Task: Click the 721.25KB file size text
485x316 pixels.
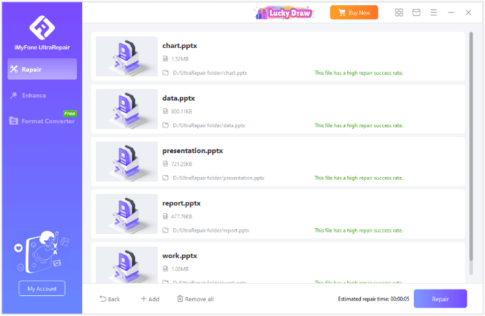Action: coord(182,164)
